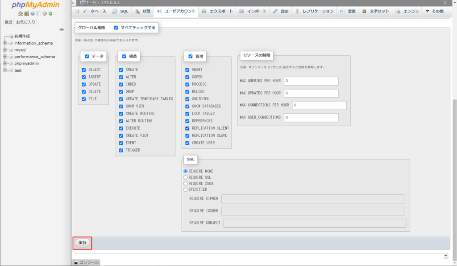Expand the information_schema tree node
The image size is (457, 266).
5,43
